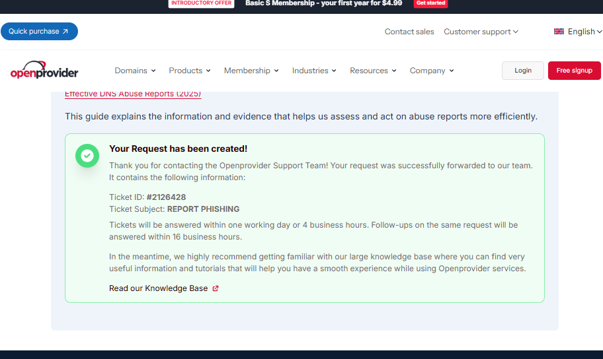This screenshot has width=603, height=359.
Task: Expand the Products menu
Action: point(190,71)
